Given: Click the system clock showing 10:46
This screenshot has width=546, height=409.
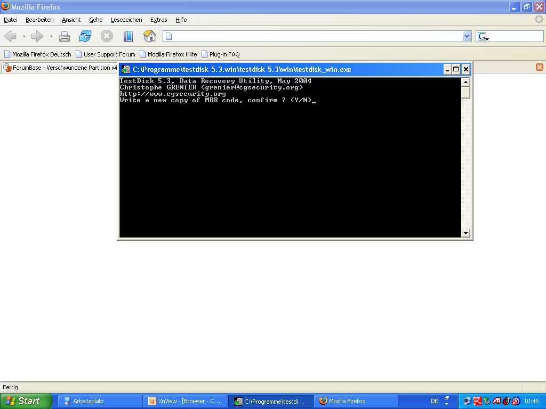Looking at the screenshot, I should point(531,401).
